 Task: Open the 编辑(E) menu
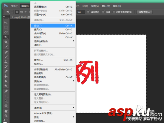tap(25, 6)
